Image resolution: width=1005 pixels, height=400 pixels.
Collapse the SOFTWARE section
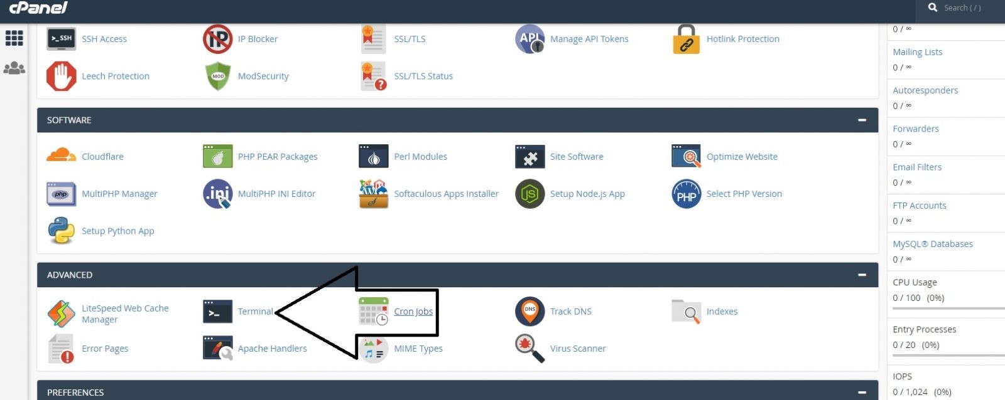[862, 120]
